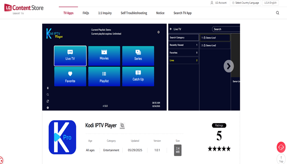Click the Movies tile in screenshot
287x164 pixels.
tap(104, 56)
